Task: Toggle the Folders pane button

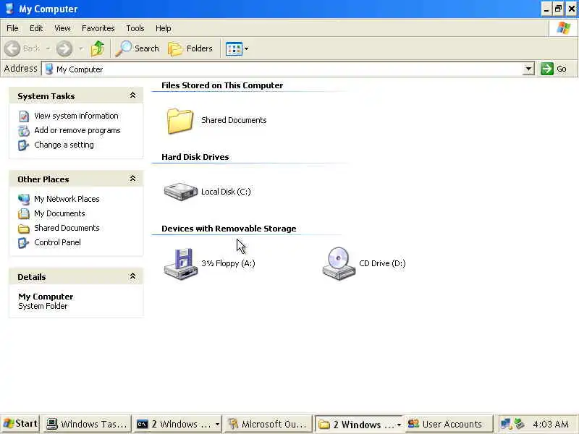Action: [190, 48]
